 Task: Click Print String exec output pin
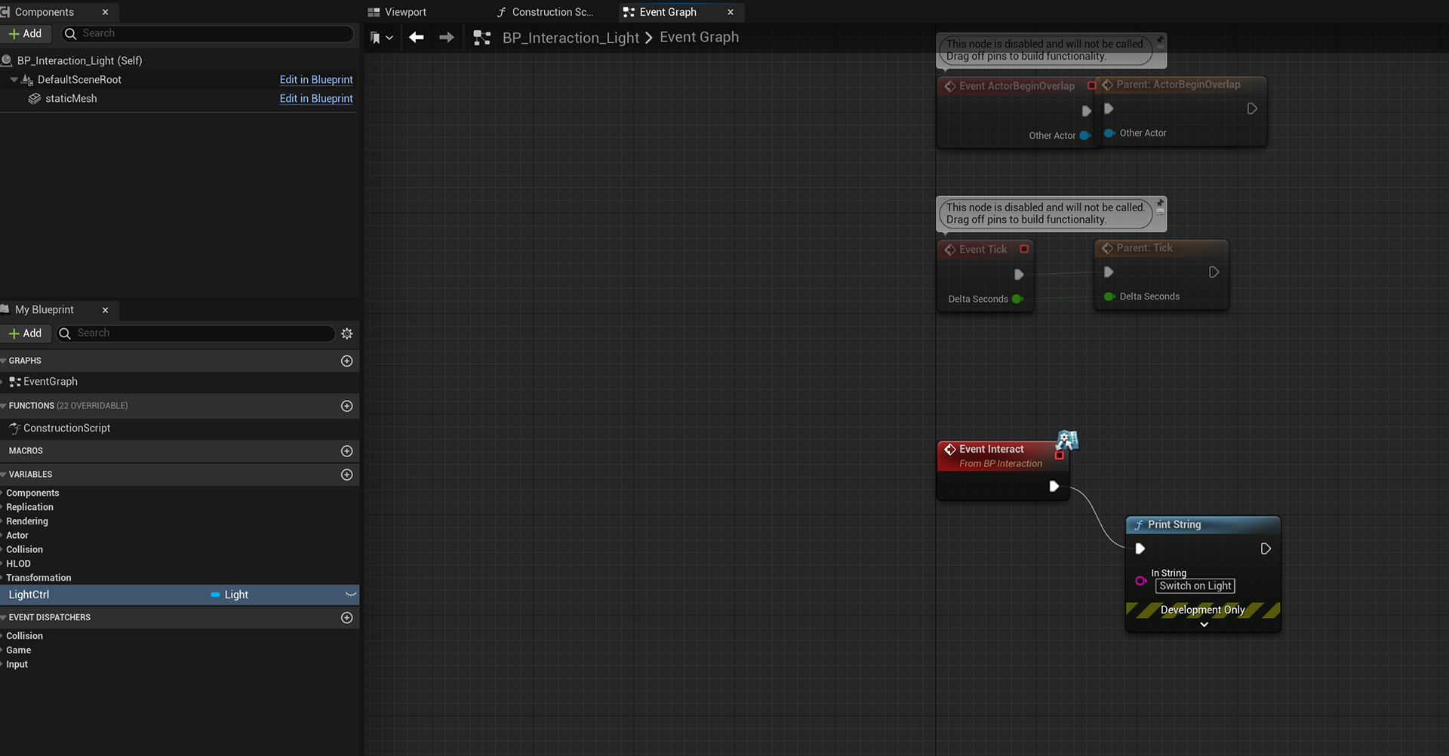coord(1266,549)
